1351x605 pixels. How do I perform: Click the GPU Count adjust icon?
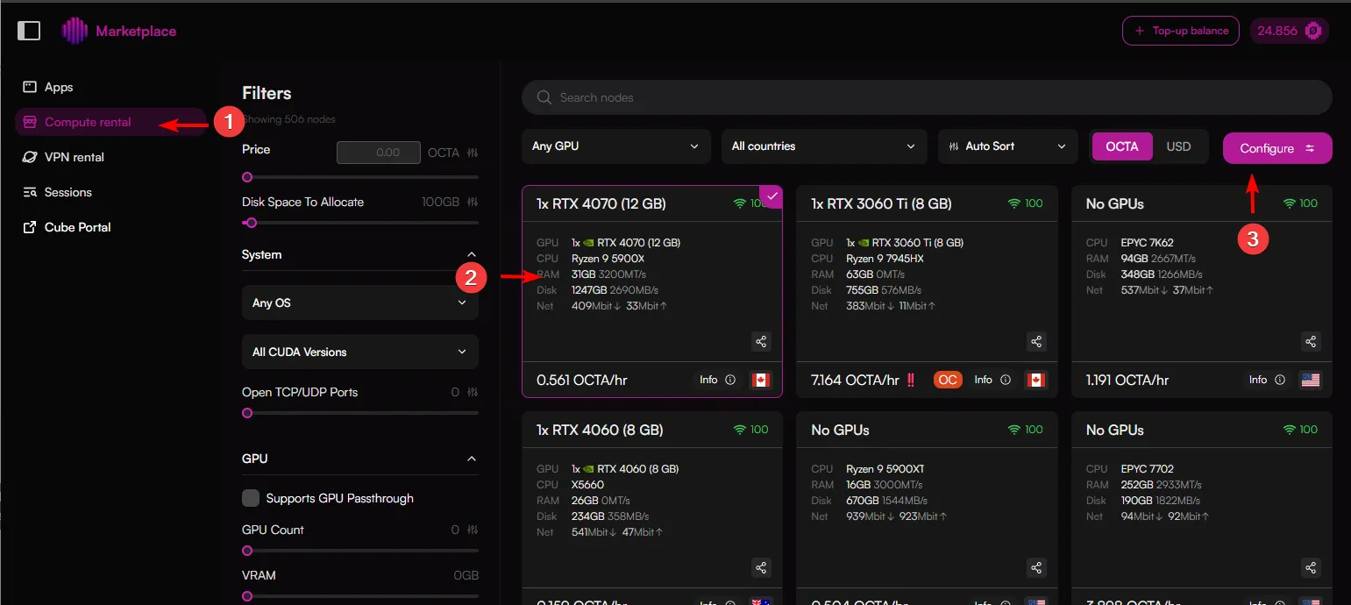pyautogui.click(x=473, y=530)
